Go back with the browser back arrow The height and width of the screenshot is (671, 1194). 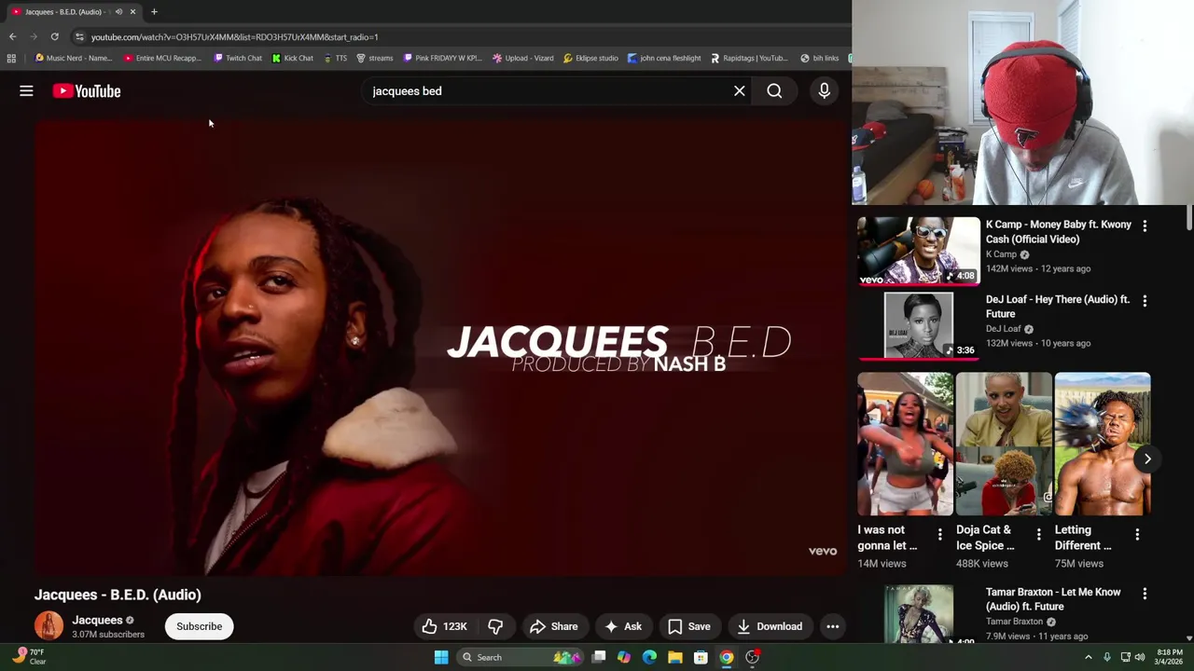(12, 36)
